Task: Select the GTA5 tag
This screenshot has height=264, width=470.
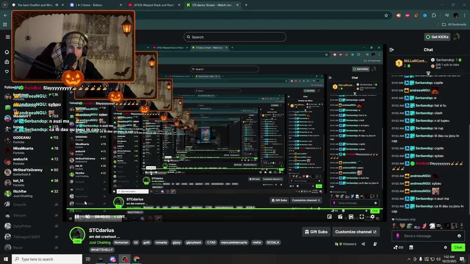Action: coord(211,242)
